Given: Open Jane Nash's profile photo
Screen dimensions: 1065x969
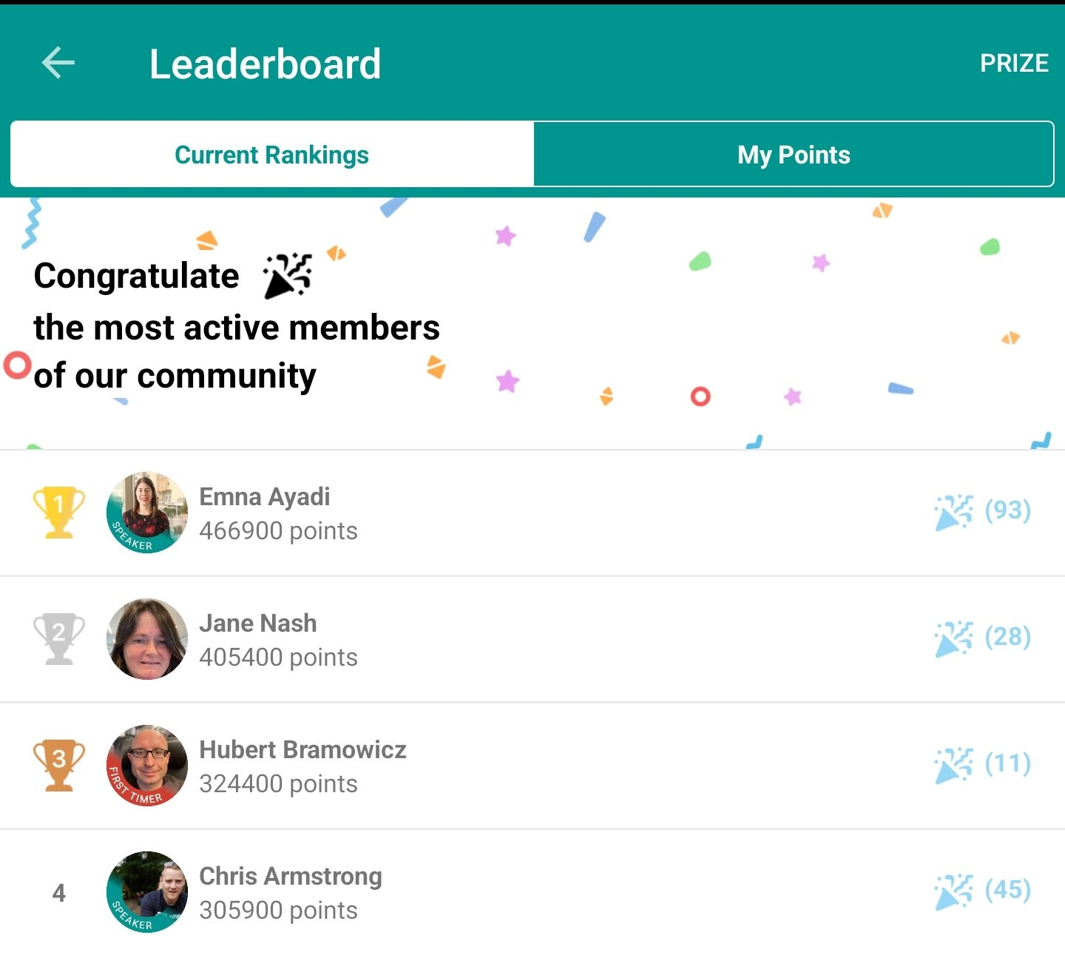Looking at the screenshot, I should tap(147, 639).
